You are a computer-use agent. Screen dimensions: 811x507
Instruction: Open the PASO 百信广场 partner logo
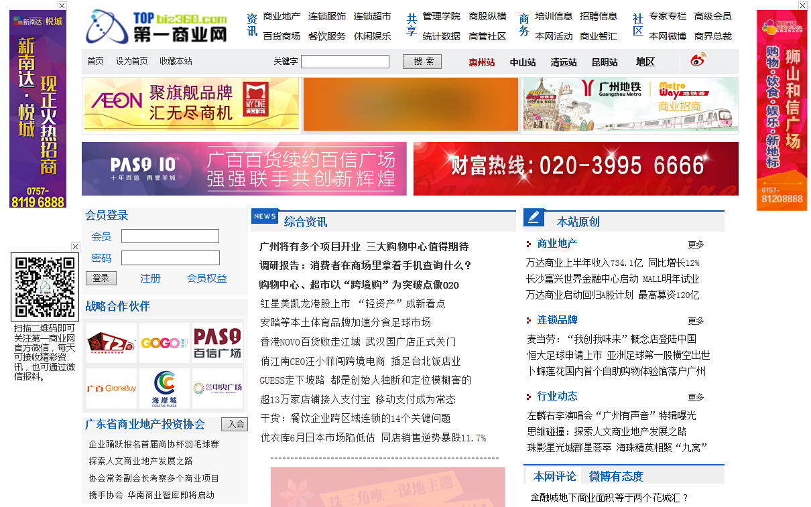[x=218, y=343]
